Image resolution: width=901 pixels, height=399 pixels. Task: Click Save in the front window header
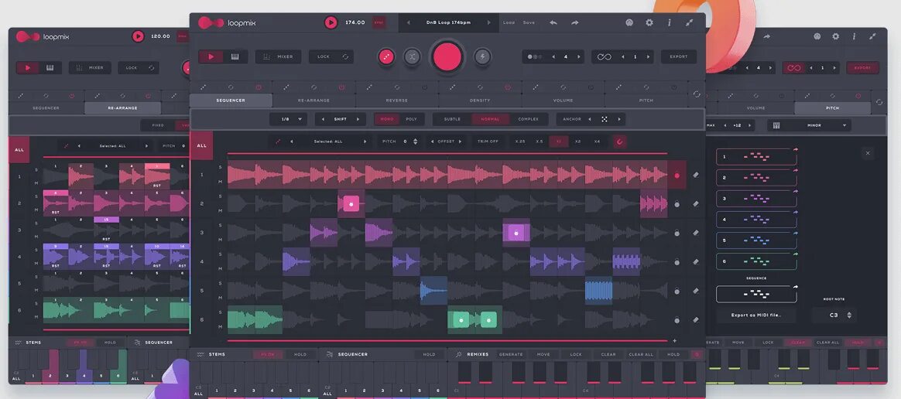(x=529, y=22)
